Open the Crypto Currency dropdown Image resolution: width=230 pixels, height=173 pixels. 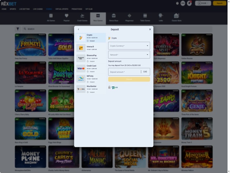coord(129,46)
